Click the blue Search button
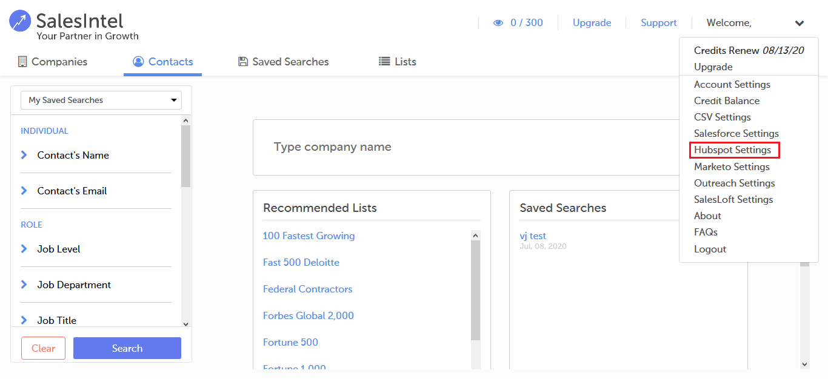 (127, 348)
